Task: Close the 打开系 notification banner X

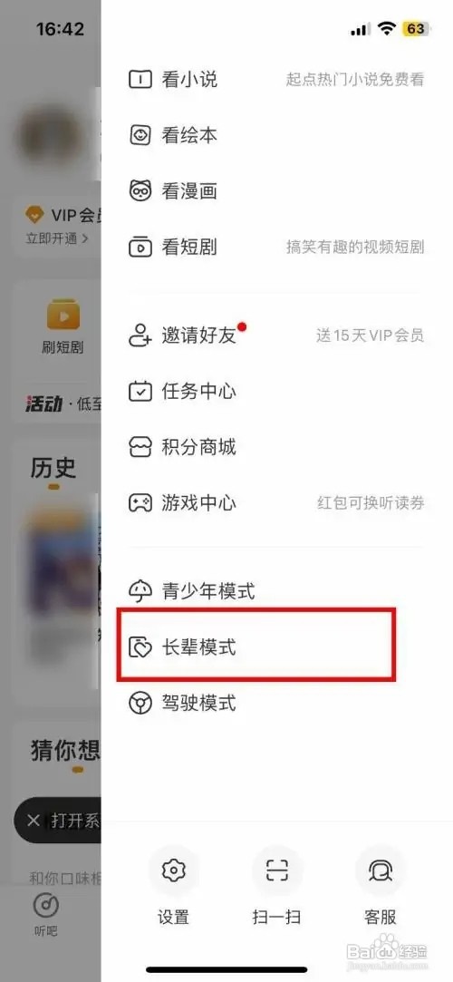Action: (34, 821)
